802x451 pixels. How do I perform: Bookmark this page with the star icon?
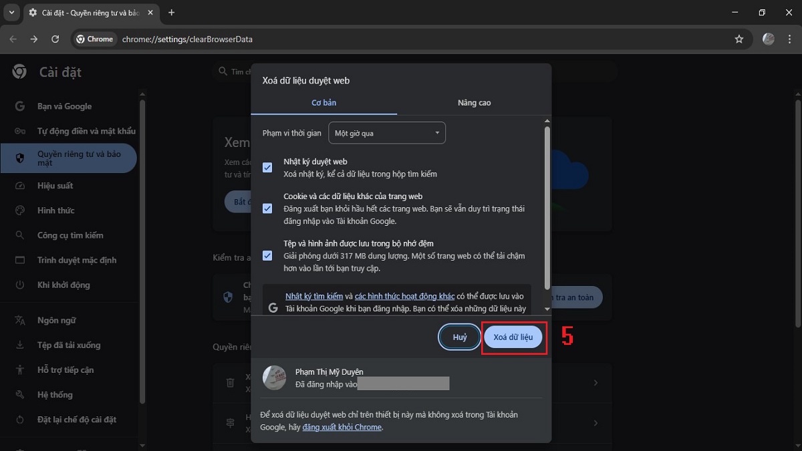pyautogui.click(x=739, y=39)
